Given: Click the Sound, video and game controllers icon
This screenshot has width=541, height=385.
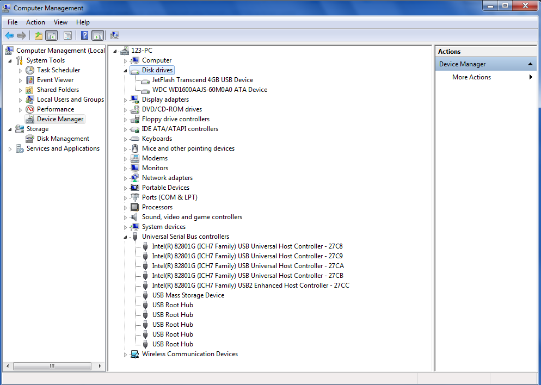Looking at the screenshot, I should (x=135, y=217).
